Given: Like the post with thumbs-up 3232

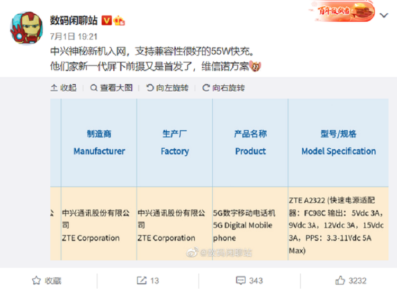Looking at the screenshot, I should (351, 281).
